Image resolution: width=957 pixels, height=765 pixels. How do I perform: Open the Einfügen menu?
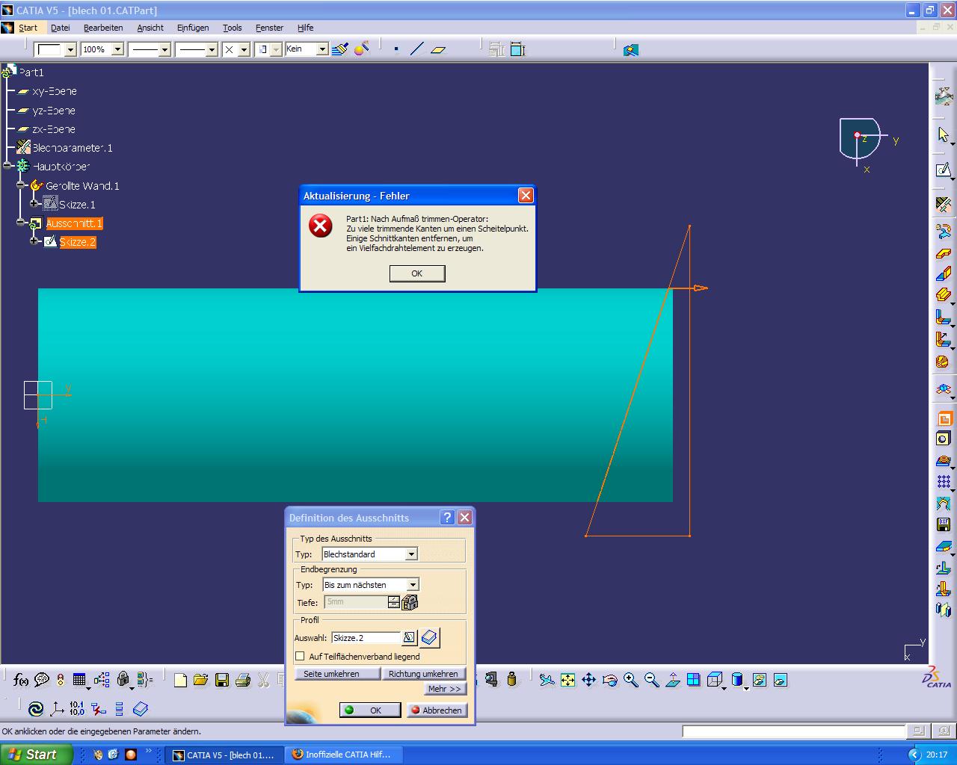[x=193, y=28]
